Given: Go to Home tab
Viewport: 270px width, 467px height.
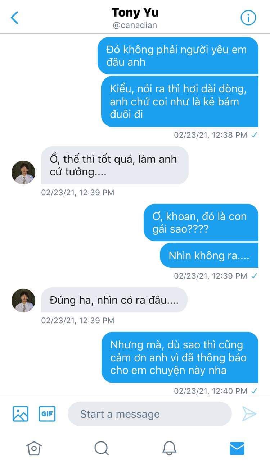Looking at the screenshot, I should 34,448.
